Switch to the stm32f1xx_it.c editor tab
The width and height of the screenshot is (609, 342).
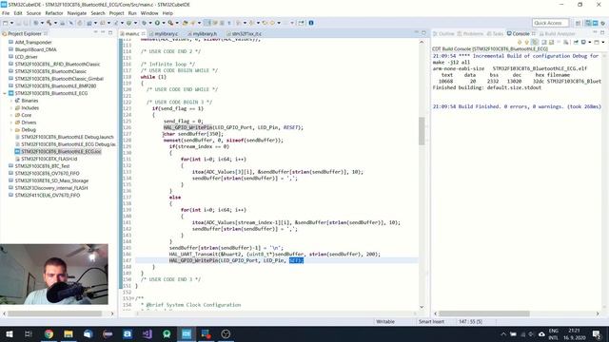[x=246, y=34]
